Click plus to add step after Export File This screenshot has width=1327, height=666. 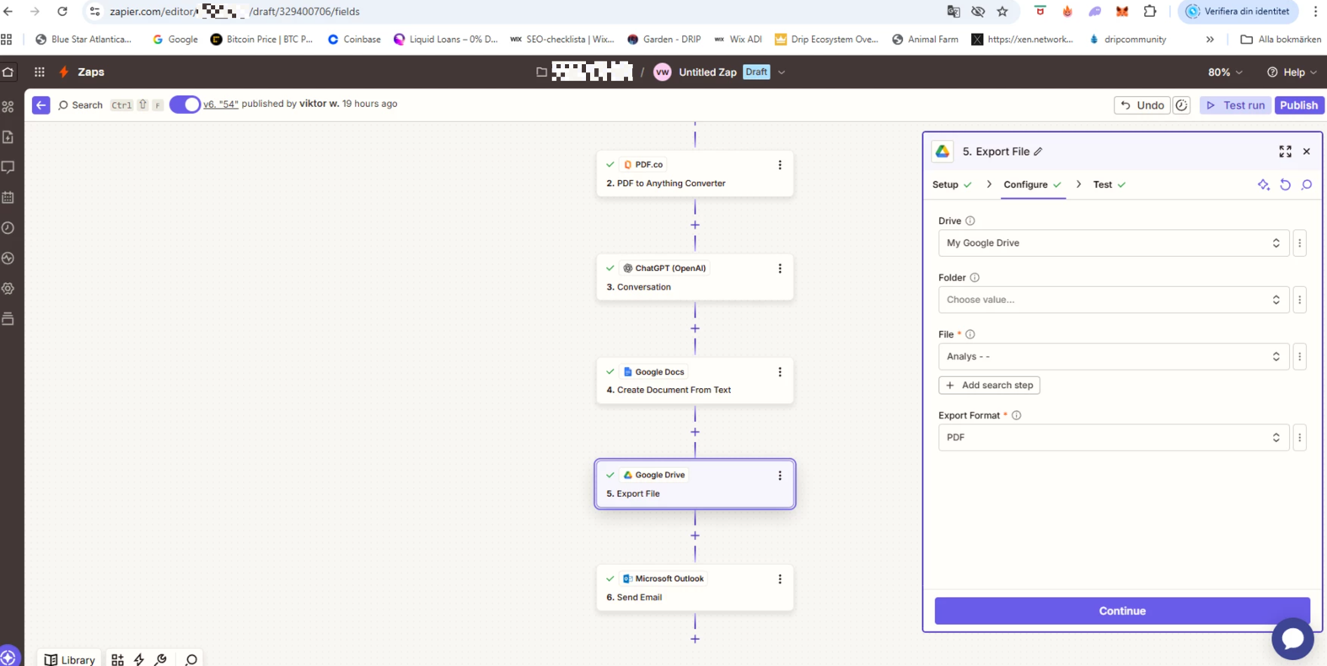pyautogui.click(x=695, y=535)
